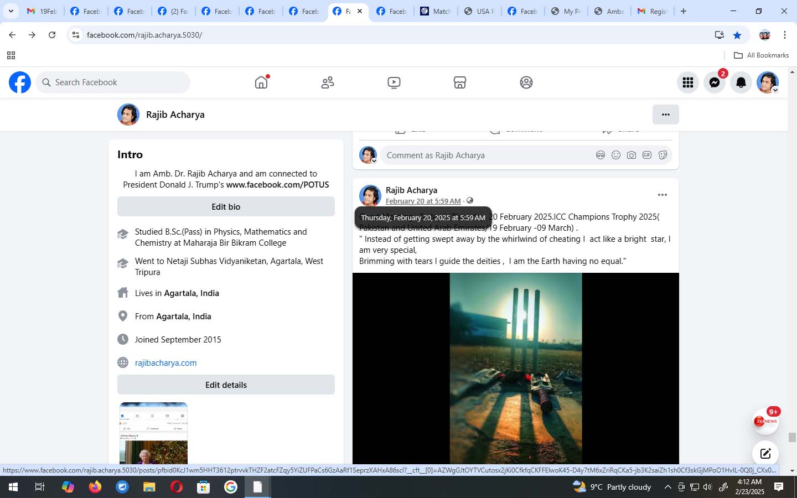Image resolution: width=797 pixels, height=498 pixels.
Task: Switch to the 19Feb Gmail tab
Action: click(42, 11)
